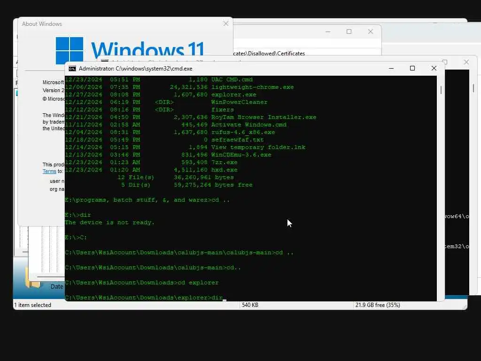This screenshot has width=481, height=361.
Task: Close the background console window at far right
Action: pos(466,62)
